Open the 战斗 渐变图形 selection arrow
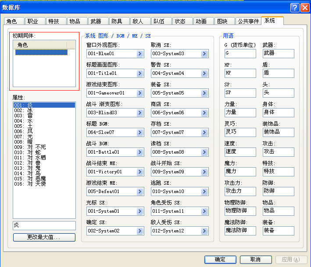 pyautogui.click(x=140, y=113)
